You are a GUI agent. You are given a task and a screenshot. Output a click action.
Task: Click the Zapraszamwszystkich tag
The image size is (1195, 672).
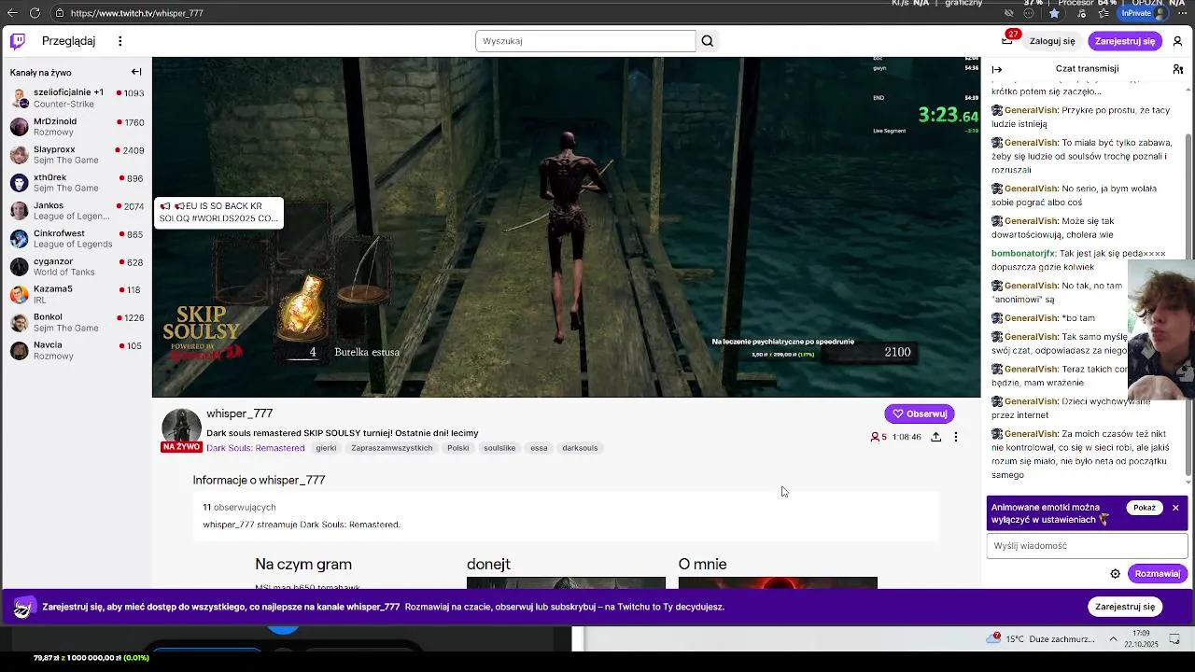[392, 448]
